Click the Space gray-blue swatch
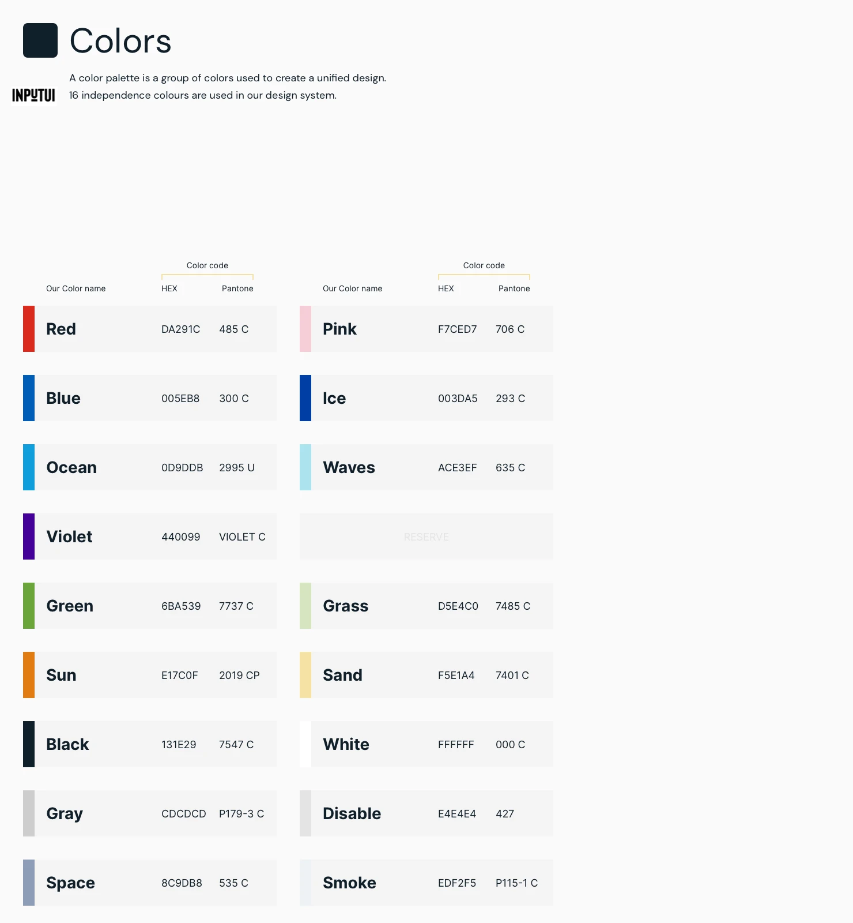Image resolution: width=853 pixels, height=923 pixels. [29, 883]
